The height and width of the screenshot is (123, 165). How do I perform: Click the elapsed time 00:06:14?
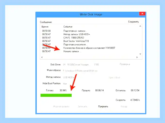[100, 90]
